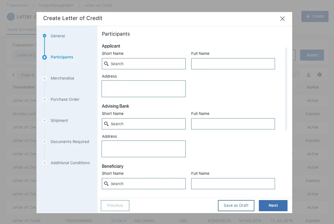
Task: Click the search icon in Advising Bank Short Name
Action: [106, 124]
